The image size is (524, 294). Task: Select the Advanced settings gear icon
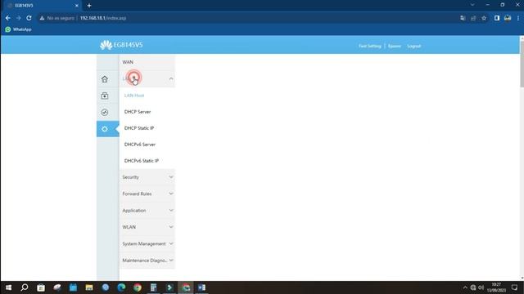pyautogui.click(x=105, y=129)
